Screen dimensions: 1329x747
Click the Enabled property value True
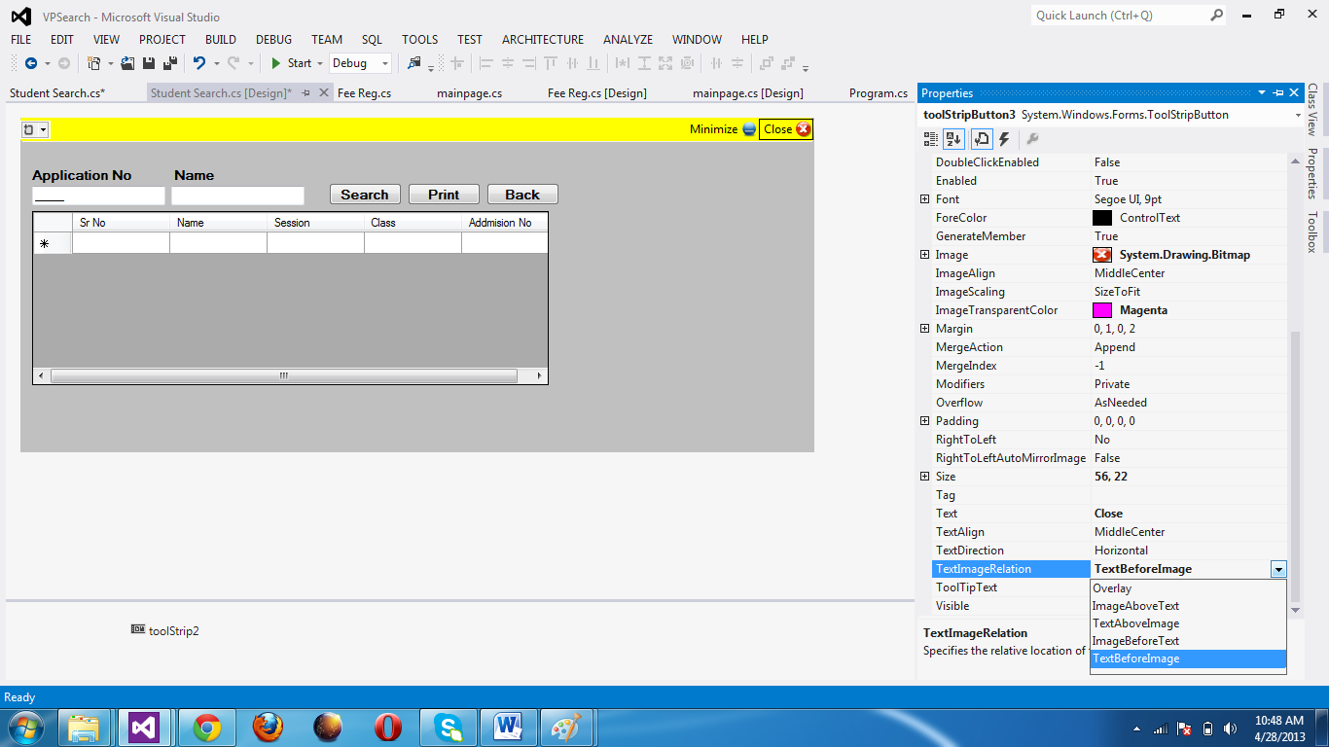click(1106, 180)
